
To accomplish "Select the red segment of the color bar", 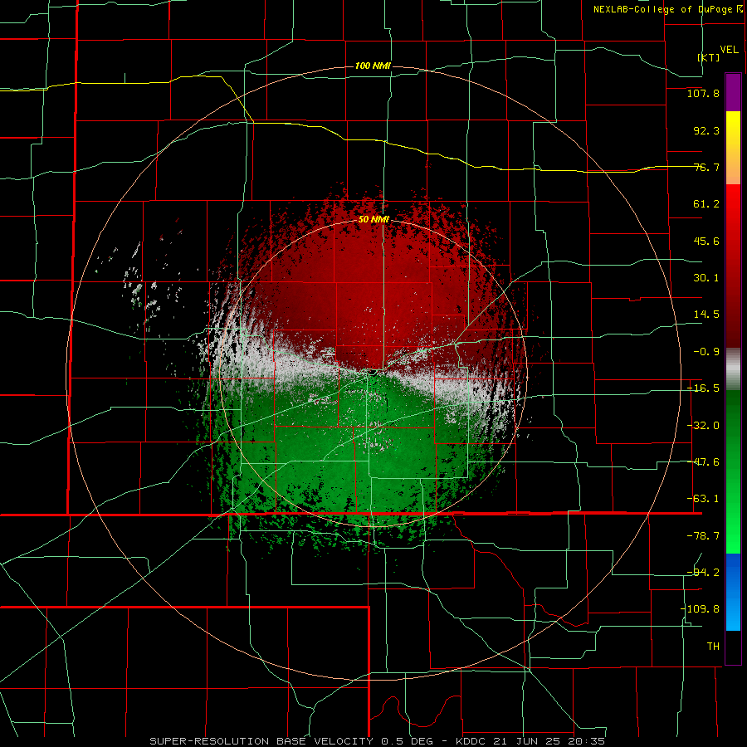I will 733,266.
